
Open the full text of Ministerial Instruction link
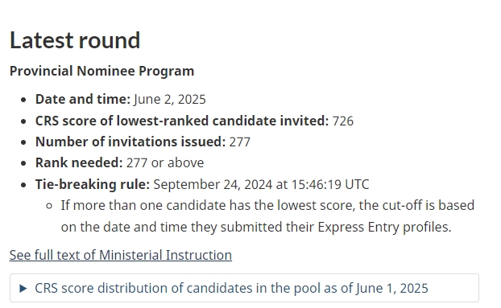pos(121,255)
